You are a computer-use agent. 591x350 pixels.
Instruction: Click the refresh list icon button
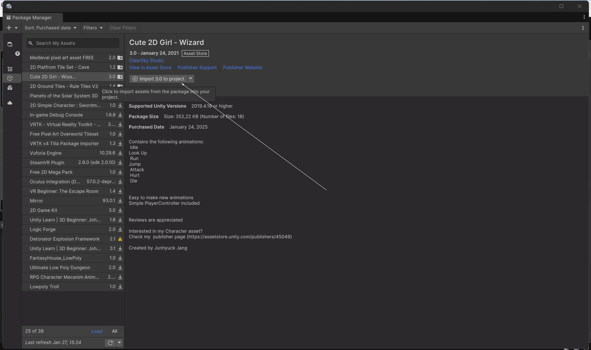click(110, 343)
